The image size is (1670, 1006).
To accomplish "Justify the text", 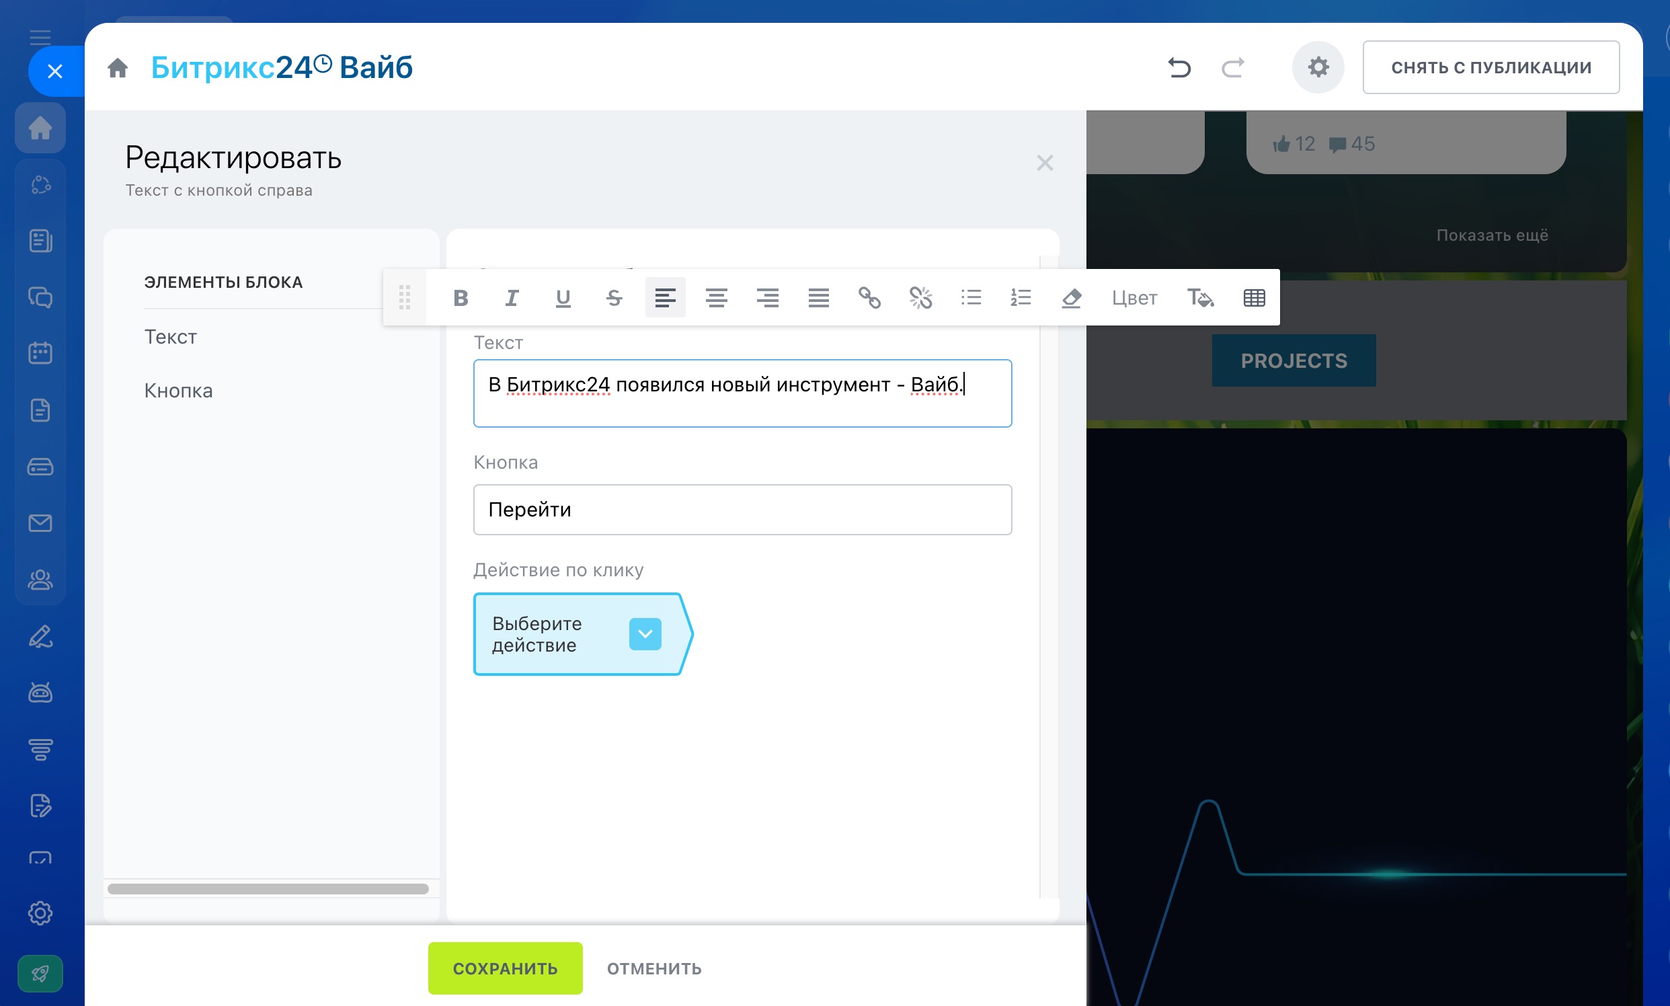I will point(819,298).
